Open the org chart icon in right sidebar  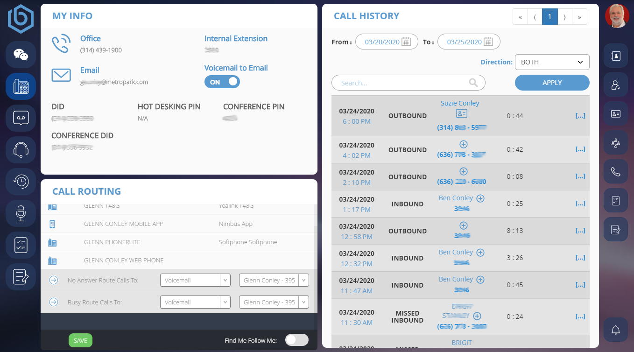pos(615,143)
